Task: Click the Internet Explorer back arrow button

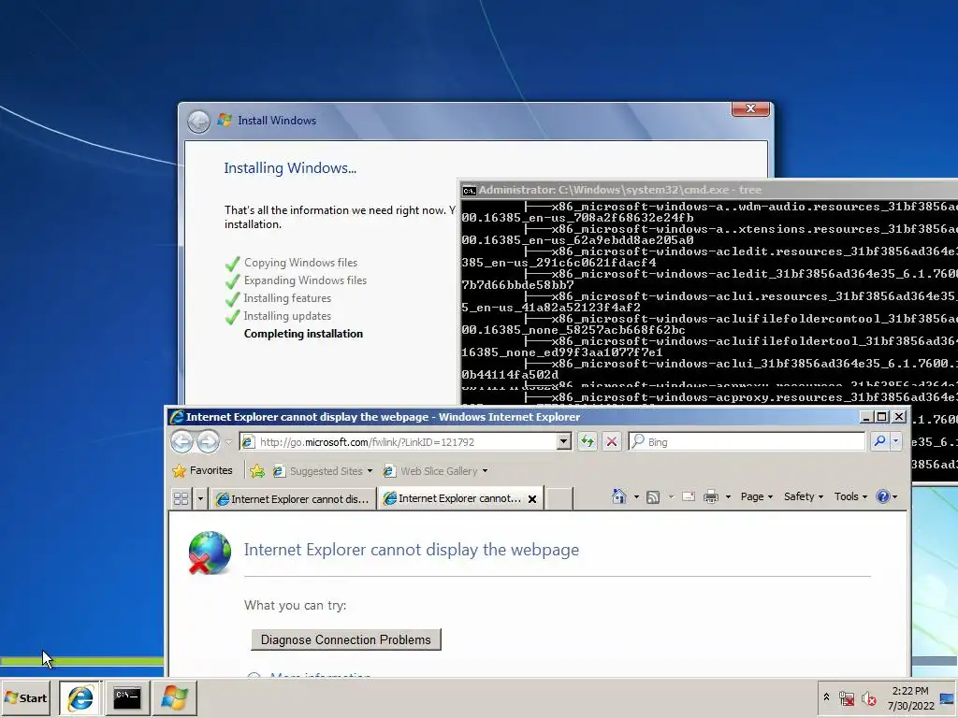Action: click(x=182, y=441)
